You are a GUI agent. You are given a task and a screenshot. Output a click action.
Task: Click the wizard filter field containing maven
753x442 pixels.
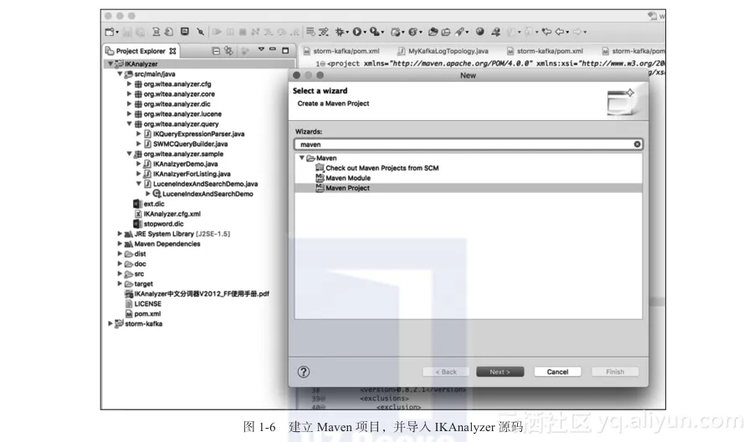468,145
